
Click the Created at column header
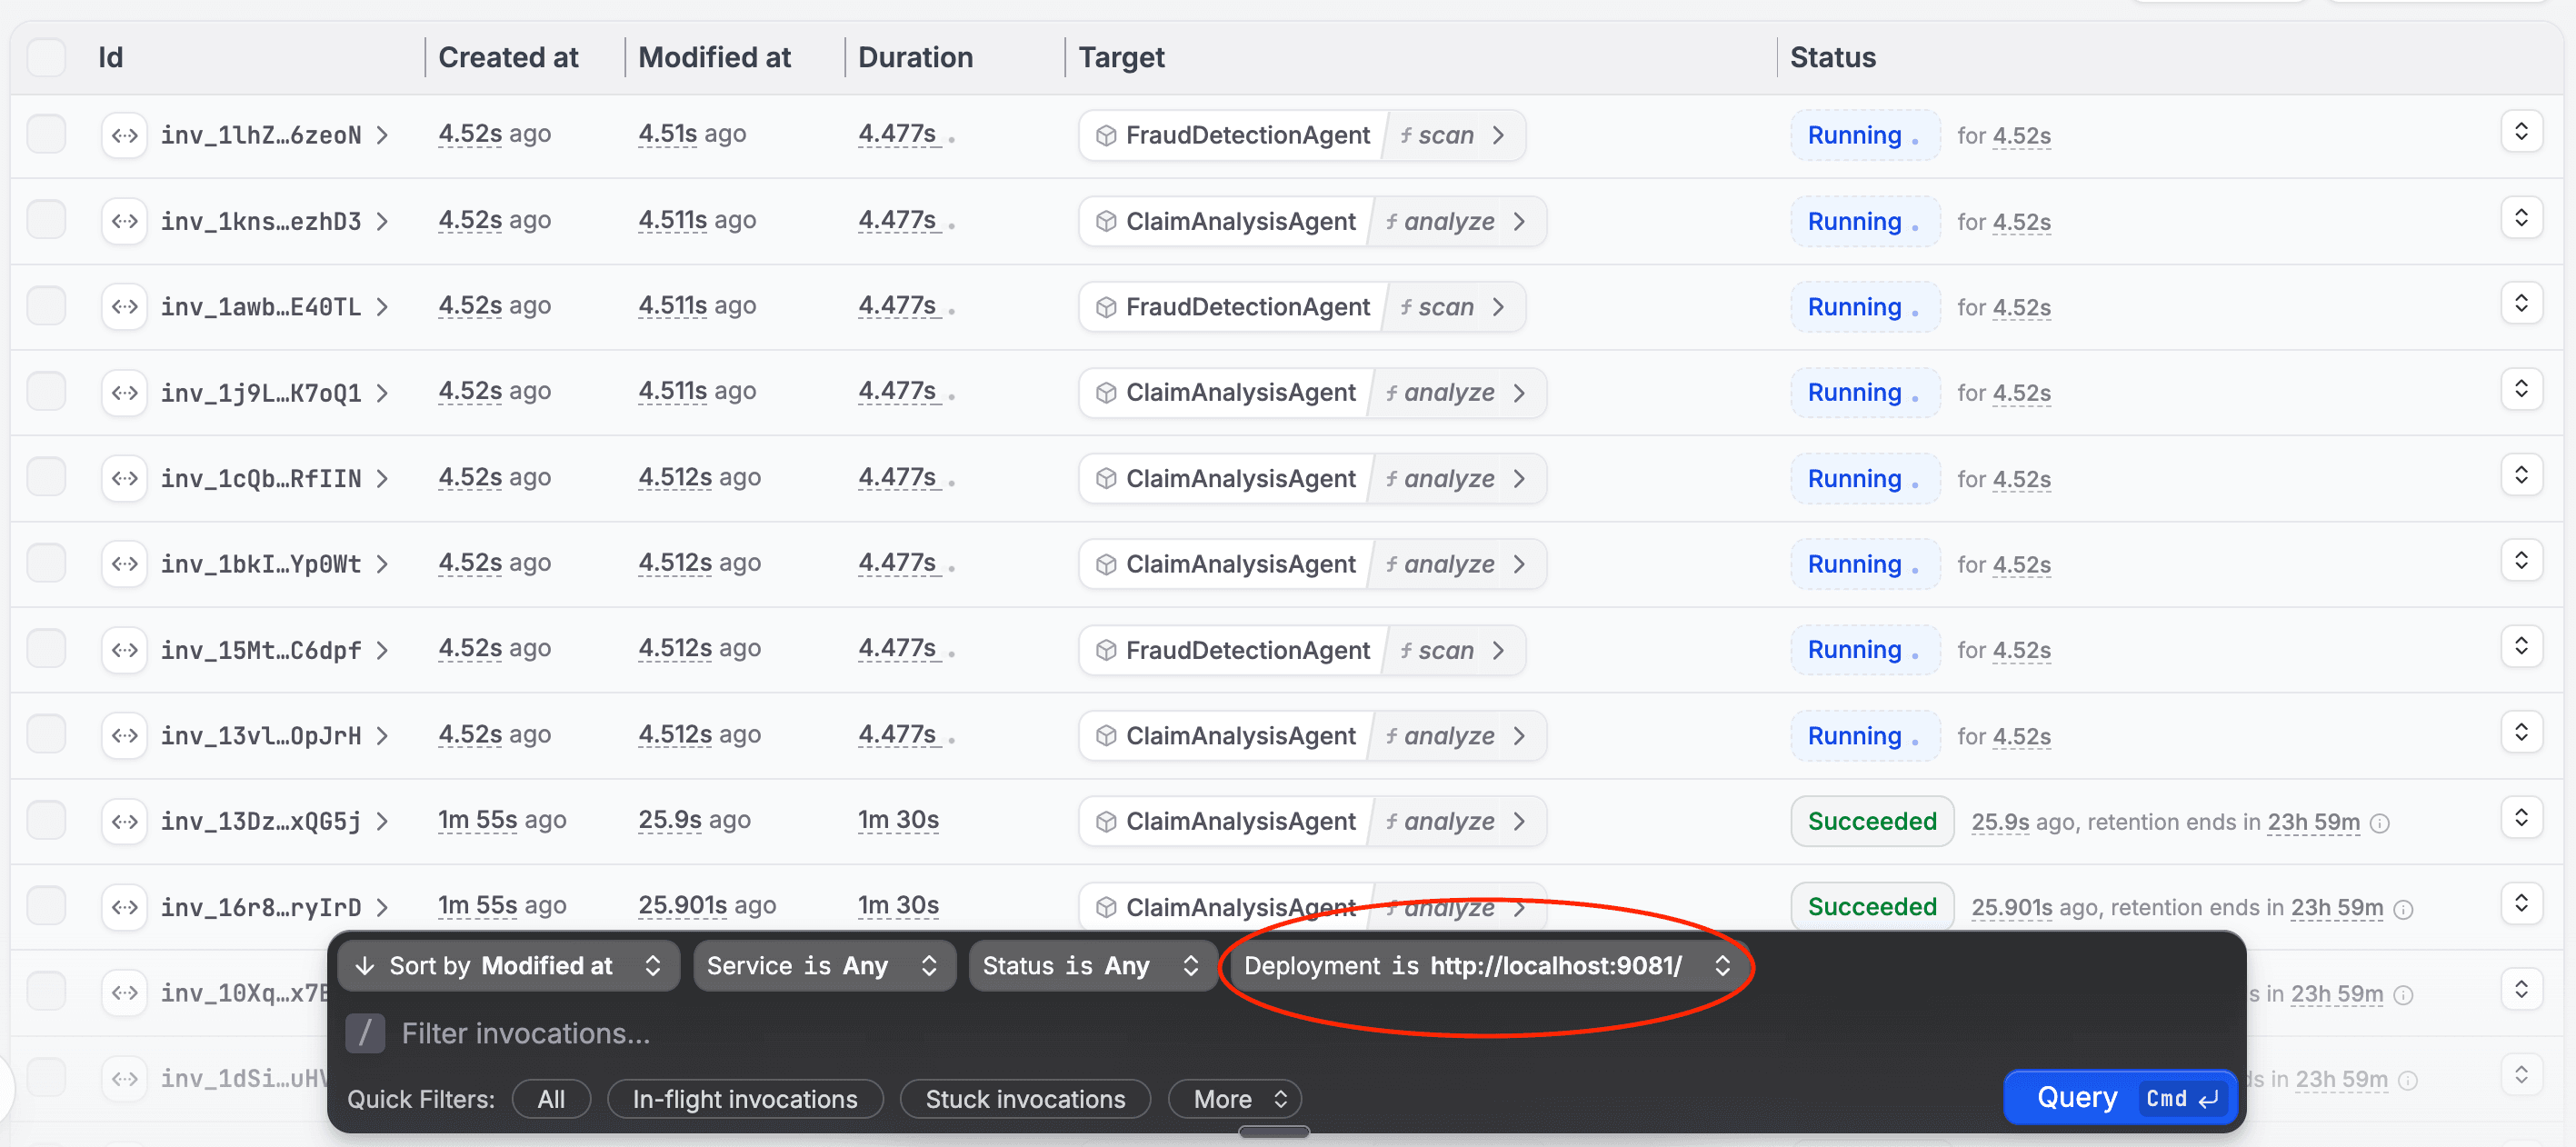[x=508, y=57]
